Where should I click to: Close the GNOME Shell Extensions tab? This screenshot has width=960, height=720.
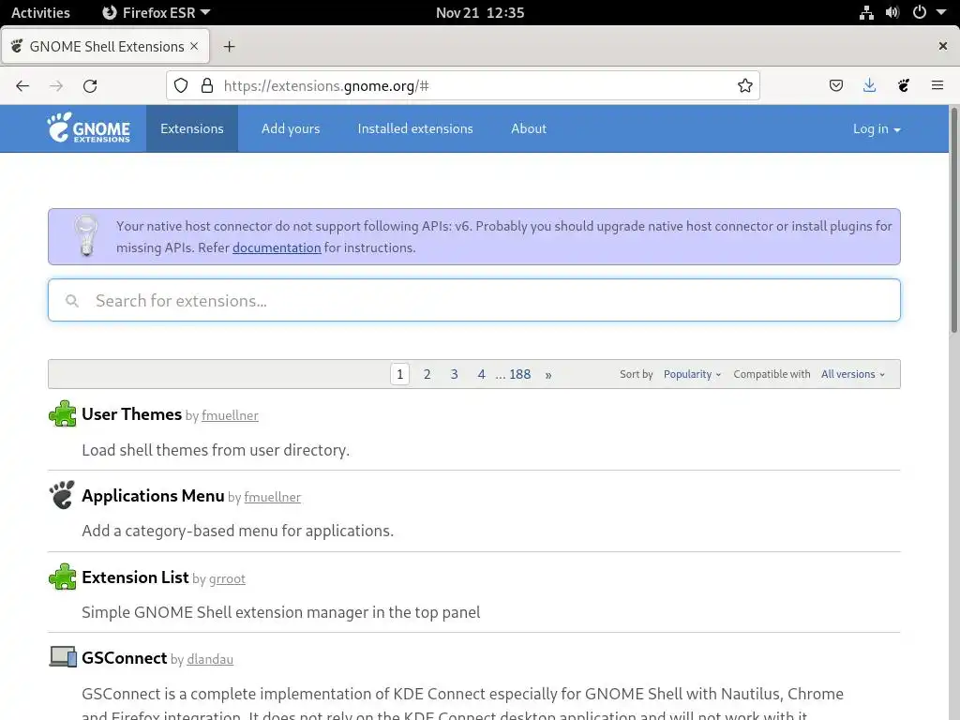click(x=194, y=46)
